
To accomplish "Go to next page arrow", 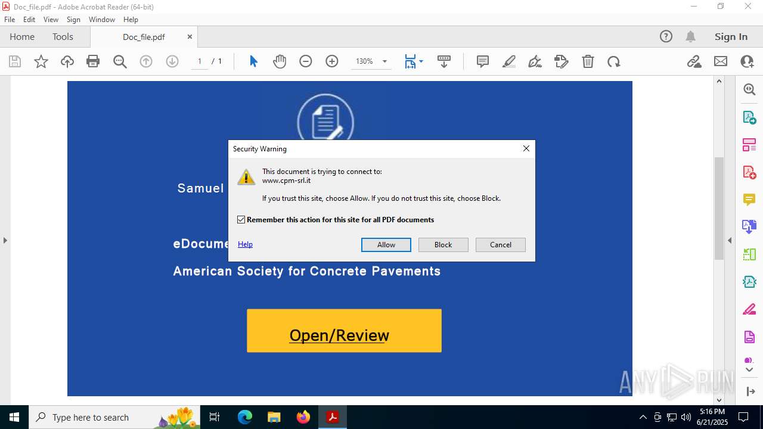I will coord(172,61).
